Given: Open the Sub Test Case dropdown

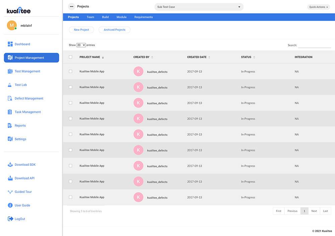Looking at the screenshot, I should point(199,7).
